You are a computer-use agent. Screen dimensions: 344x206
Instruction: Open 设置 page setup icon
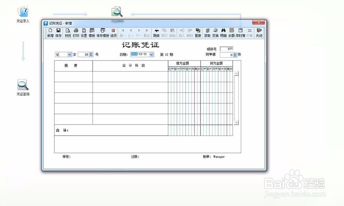pos(84,33)
